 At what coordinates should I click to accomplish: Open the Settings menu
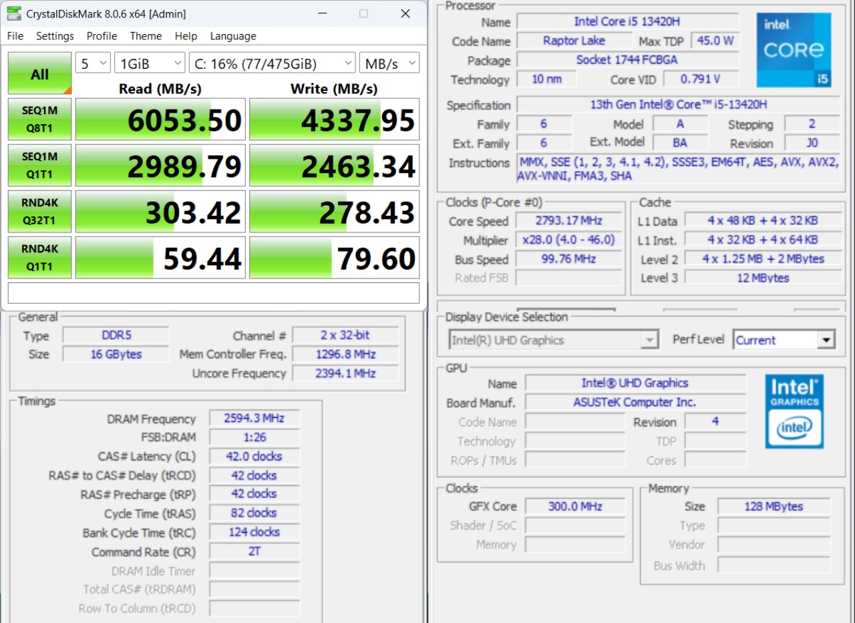[x=55, y=36]
